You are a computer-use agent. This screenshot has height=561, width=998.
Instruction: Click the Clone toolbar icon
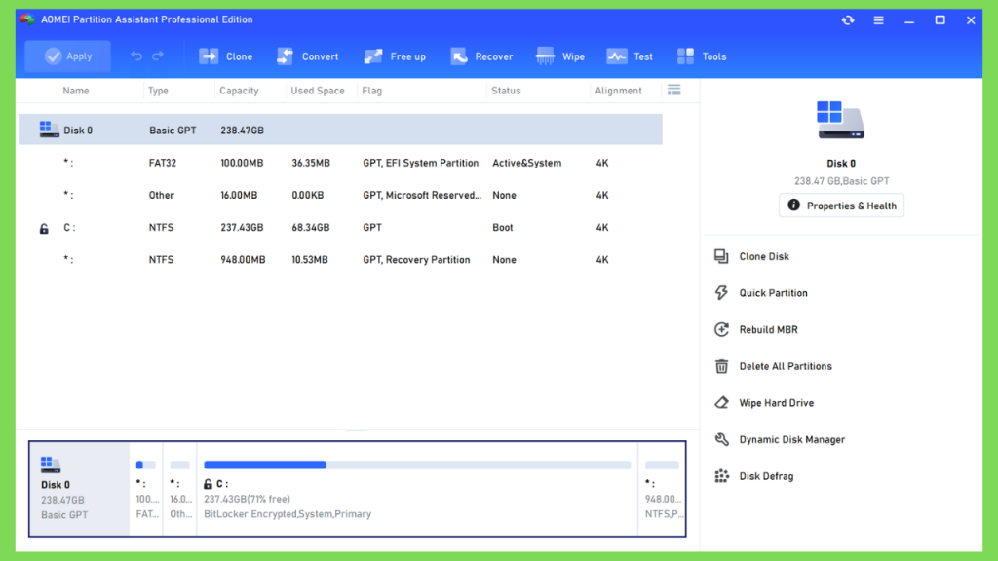[225, 56]
